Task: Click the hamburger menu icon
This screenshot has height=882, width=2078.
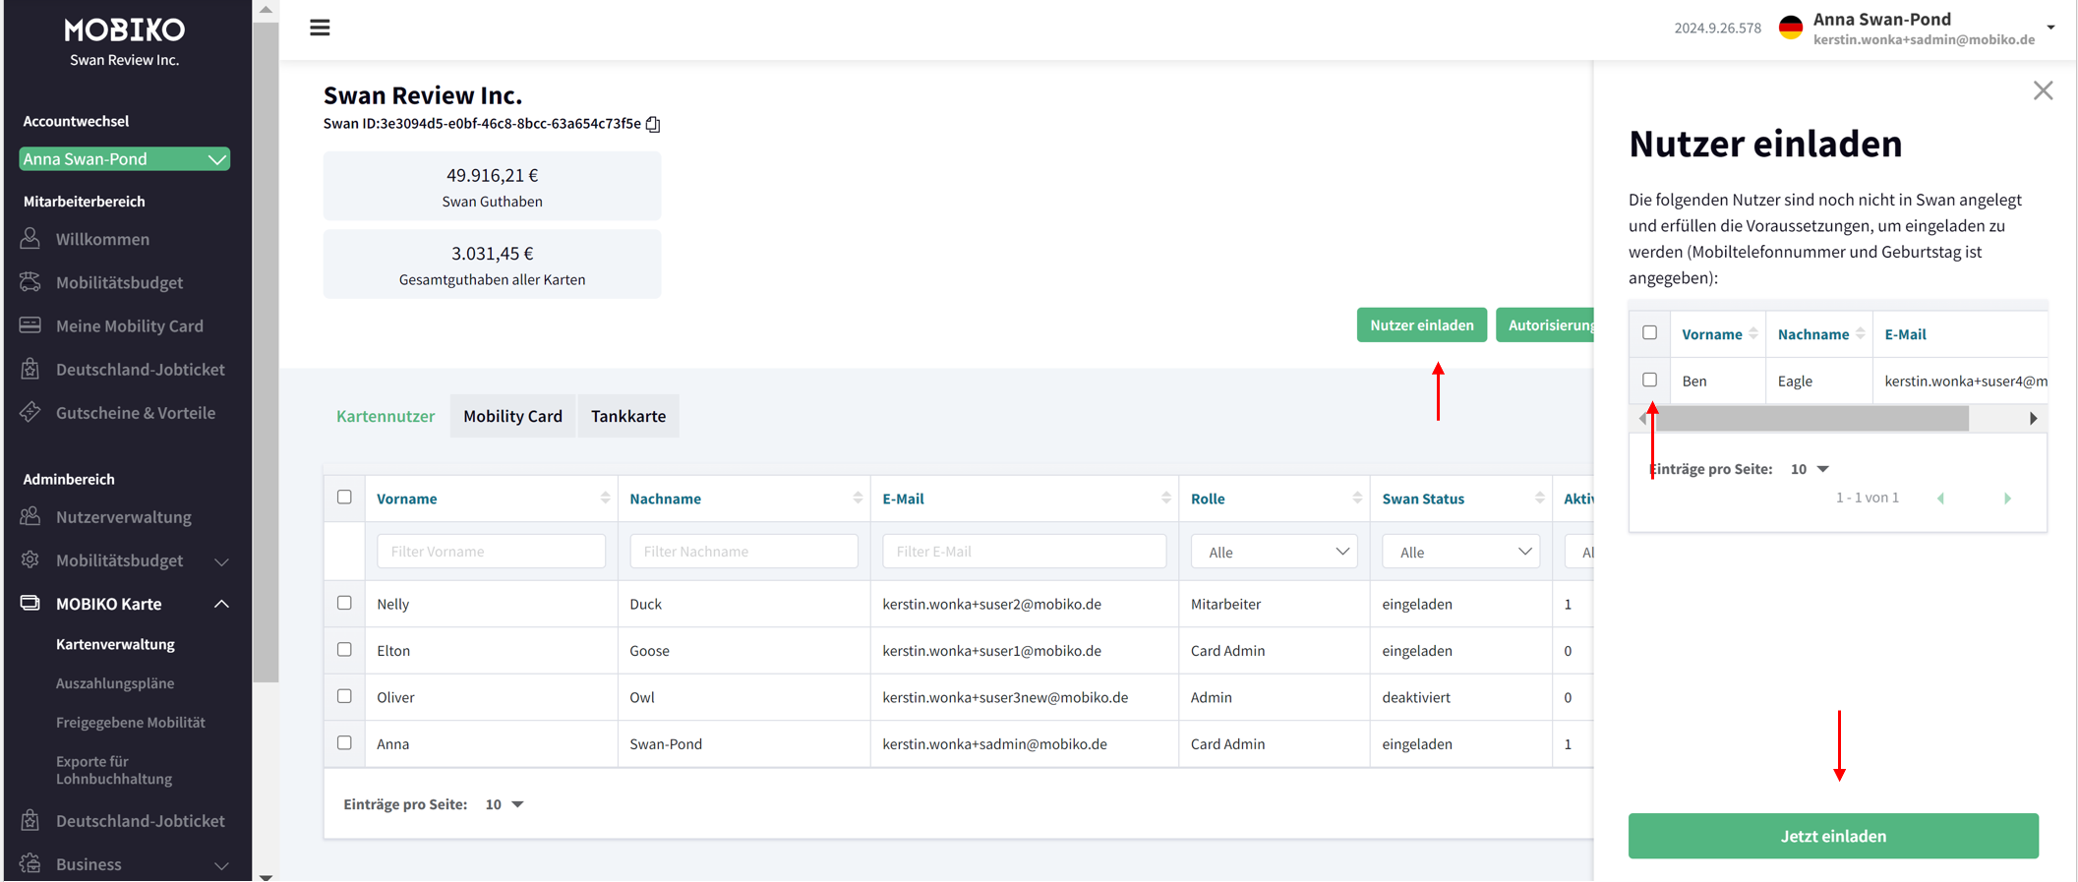Action: point(320,28)
